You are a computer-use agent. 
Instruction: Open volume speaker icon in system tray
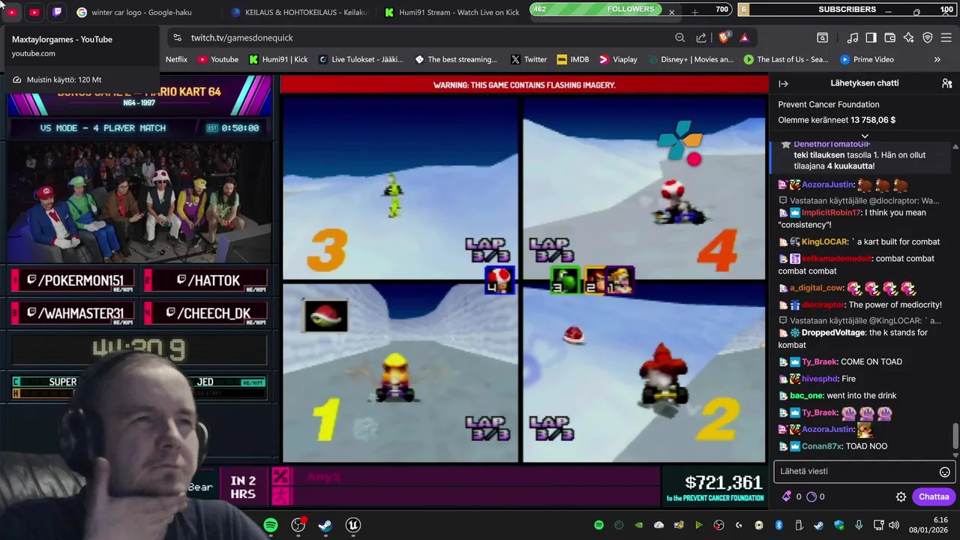[893, 525]
